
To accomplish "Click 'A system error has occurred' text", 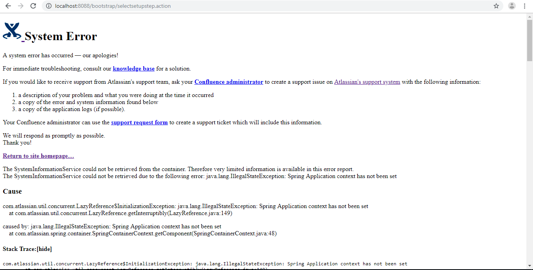I will 61,55.
